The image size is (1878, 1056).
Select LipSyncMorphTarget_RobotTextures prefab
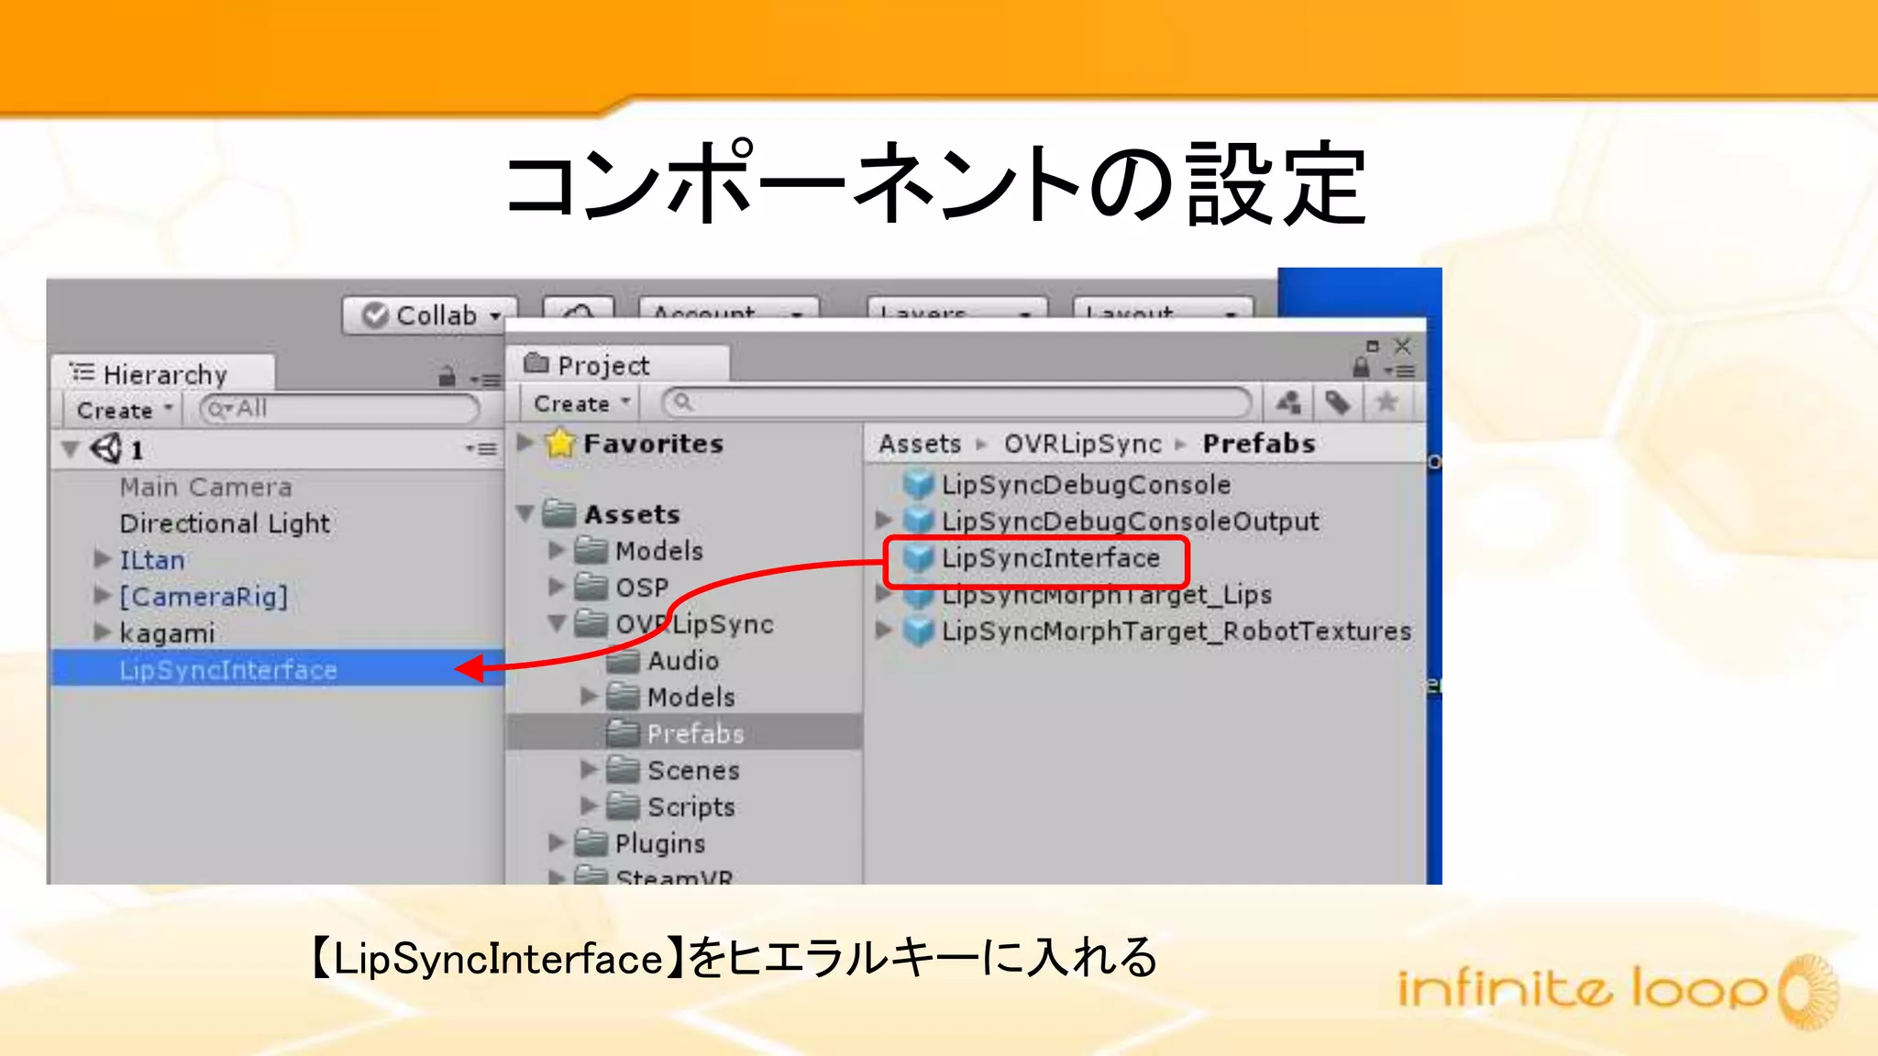point(1157,631)
